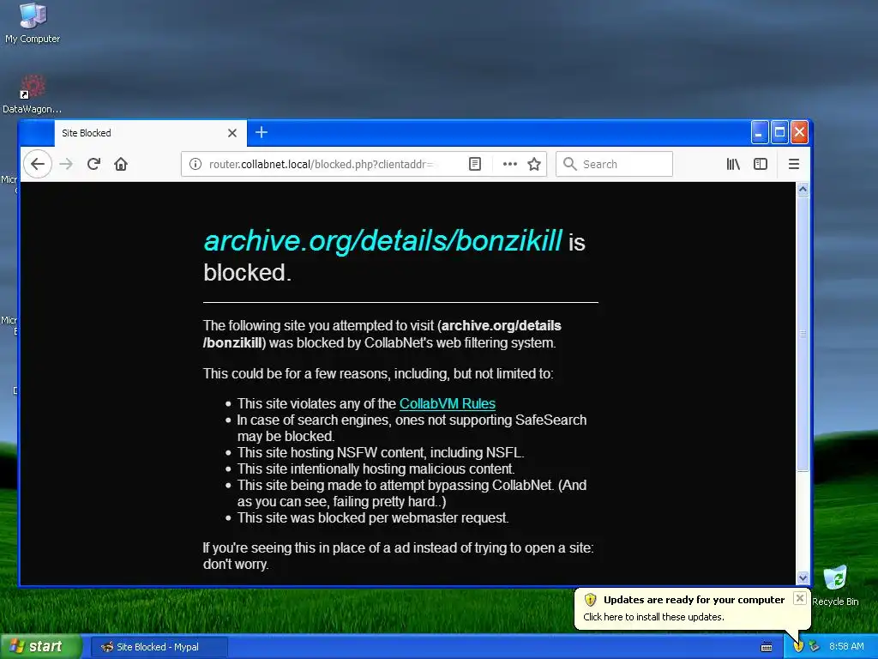Screen dimensions: 878x659
Task: Click the magnifier icon in search box
Action: [x=570, y=164]
